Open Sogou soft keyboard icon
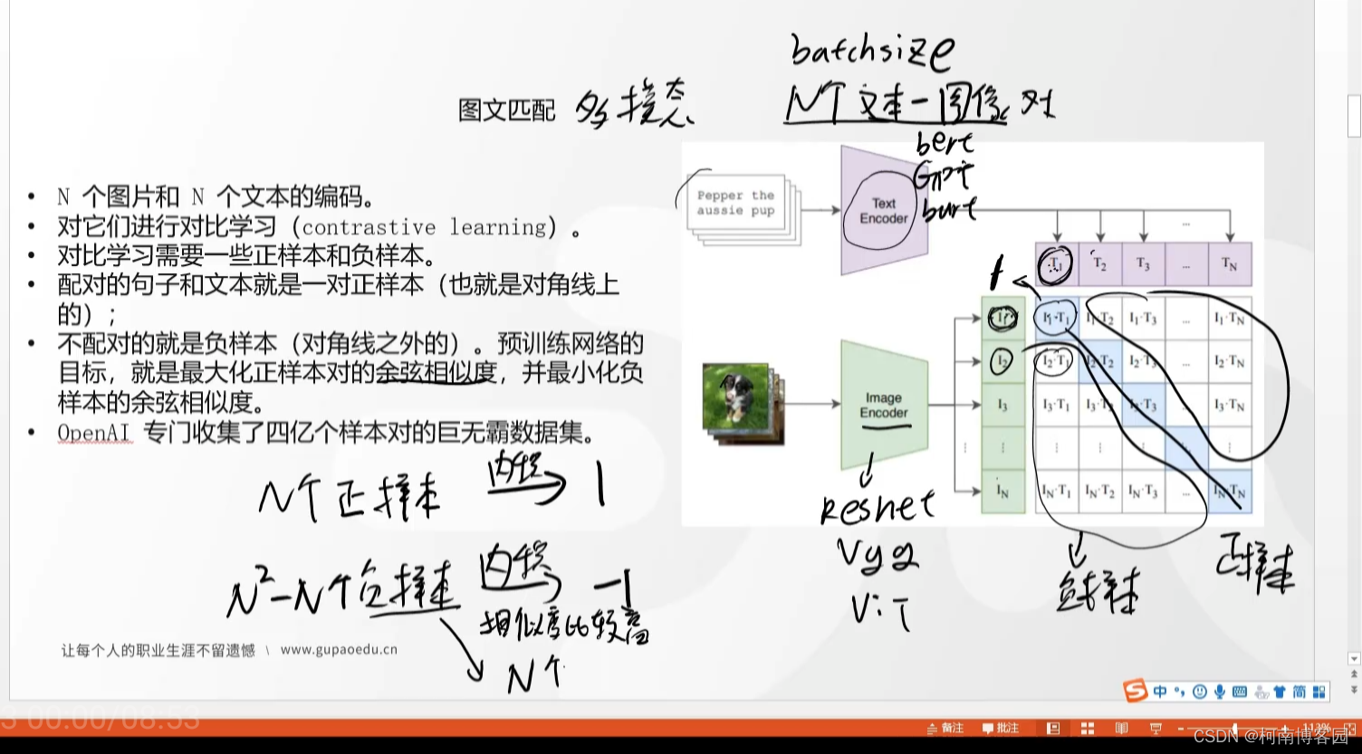Image resolution: width=1362 pixels, height=754 pixels. 1240,692
